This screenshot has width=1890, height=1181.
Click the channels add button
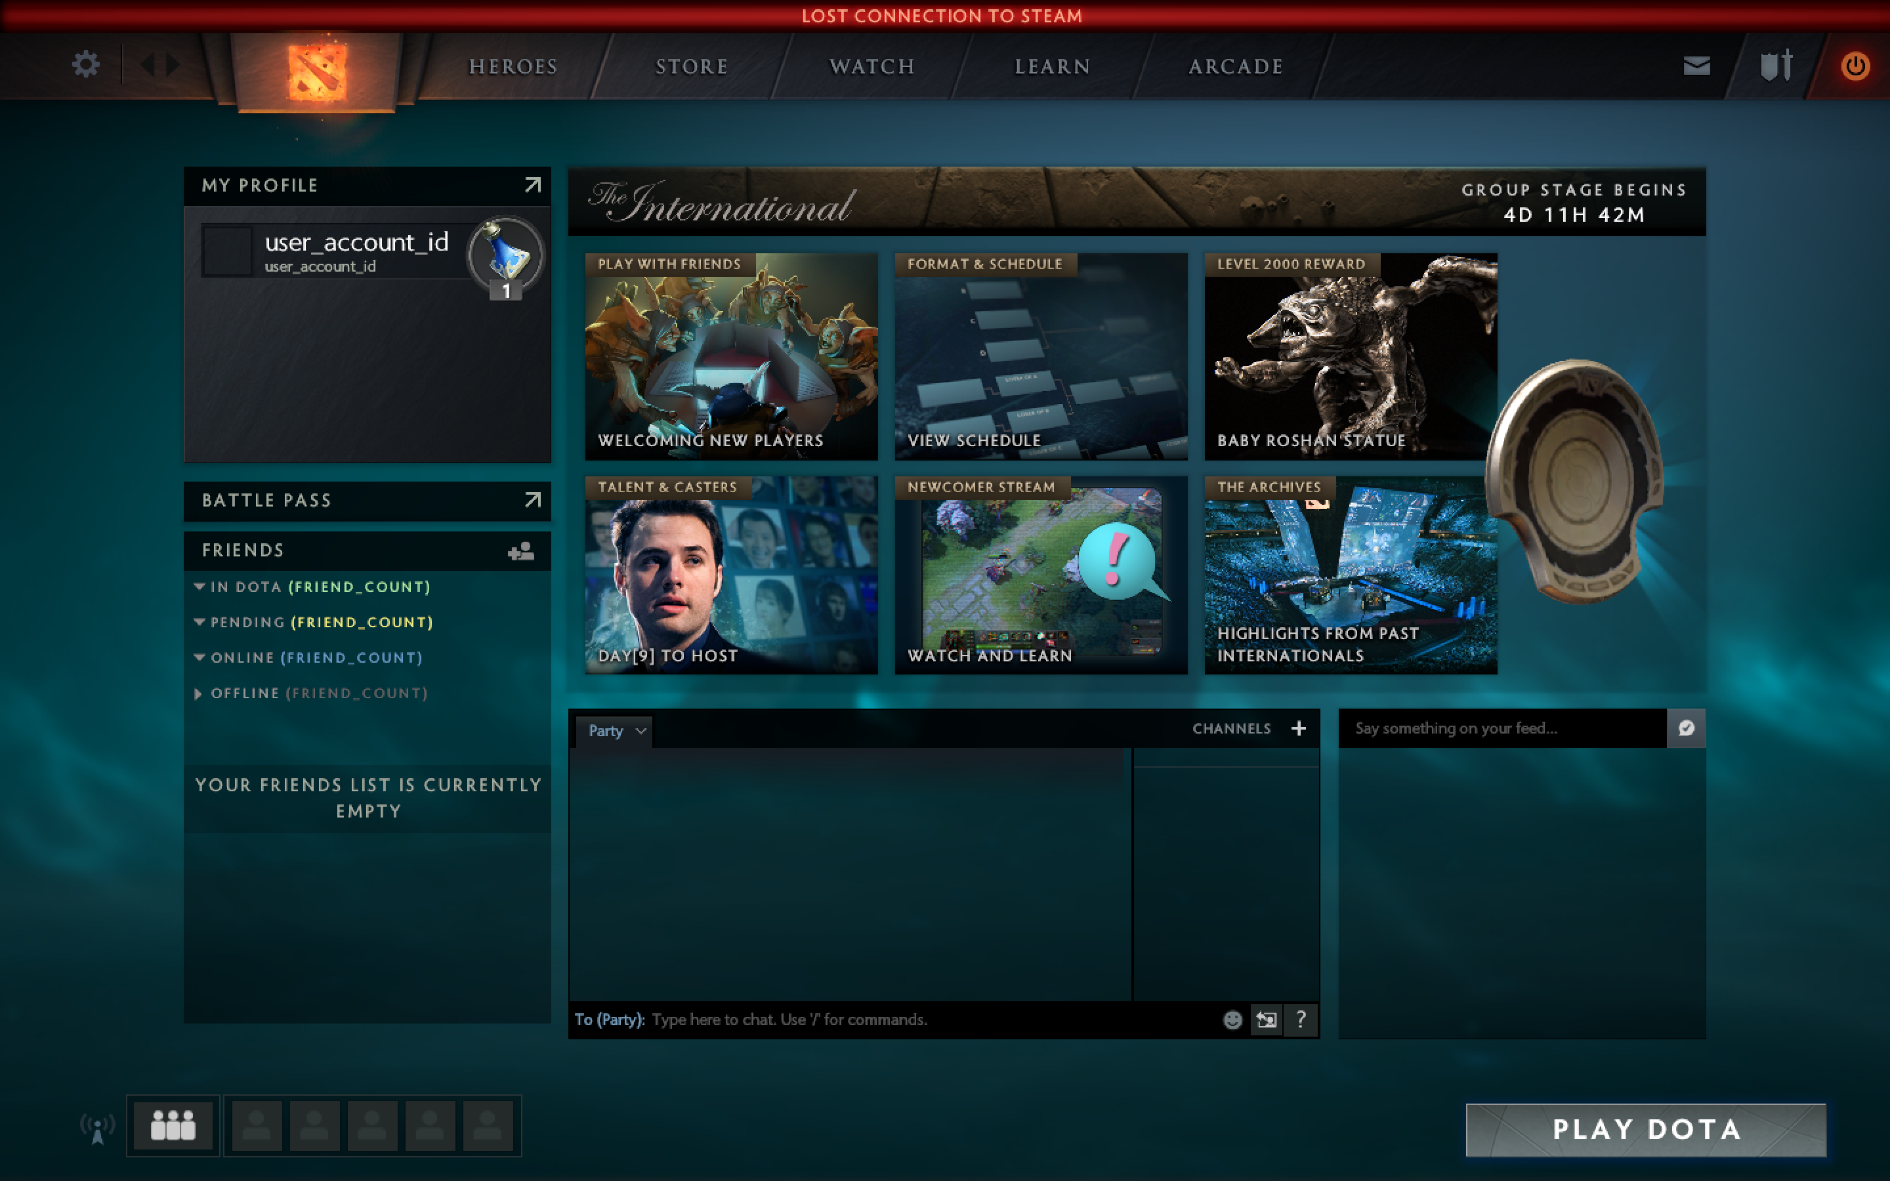tap(1298, 728)
